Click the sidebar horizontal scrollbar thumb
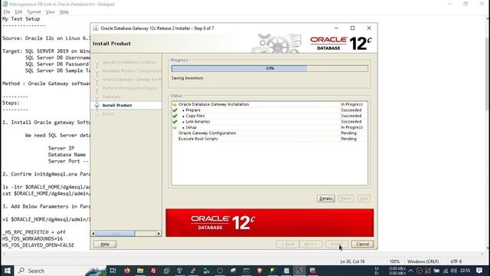The width and height of the screenshot is (490, 276). pyautogui.click(x=116, y=233)
